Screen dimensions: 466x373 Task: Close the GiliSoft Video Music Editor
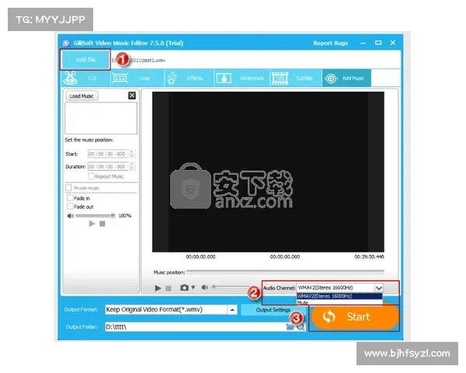pos(393,43)
